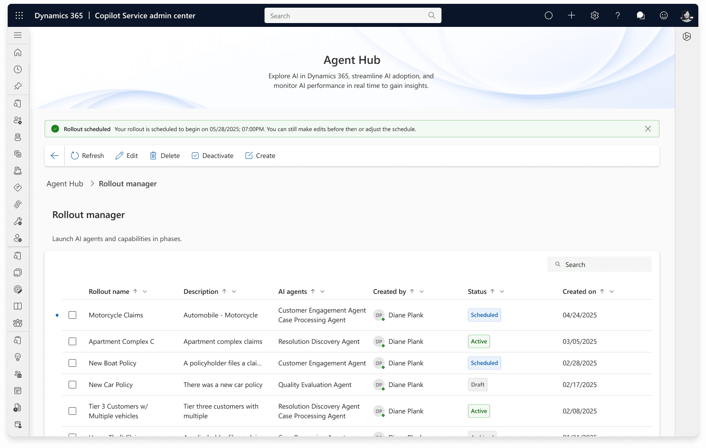This screenshot has height=448, width=706.
Task: Open the Created on column dropdown chevron
Action: [612, 291]
